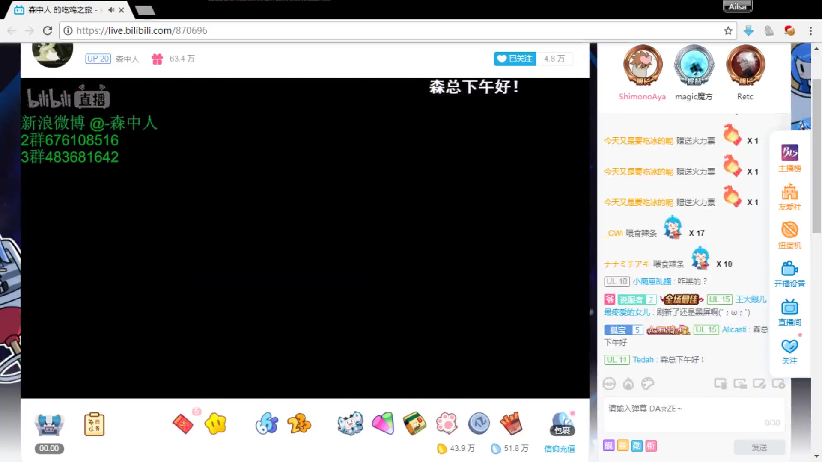The width and height of the screenshot is (822, 462).
Task: Go to 直播间 live room shortcut
Action: tap(789, 312)
